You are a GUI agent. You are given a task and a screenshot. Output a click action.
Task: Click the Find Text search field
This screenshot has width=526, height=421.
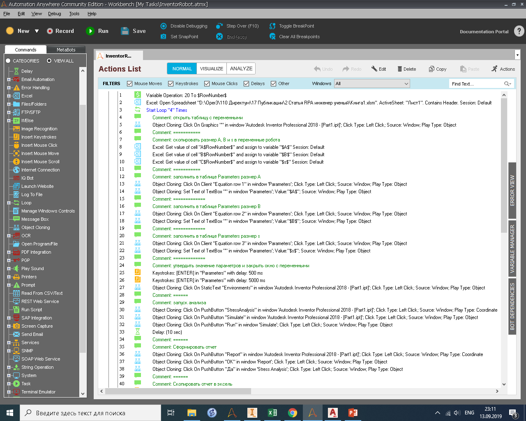click(477, 83)
